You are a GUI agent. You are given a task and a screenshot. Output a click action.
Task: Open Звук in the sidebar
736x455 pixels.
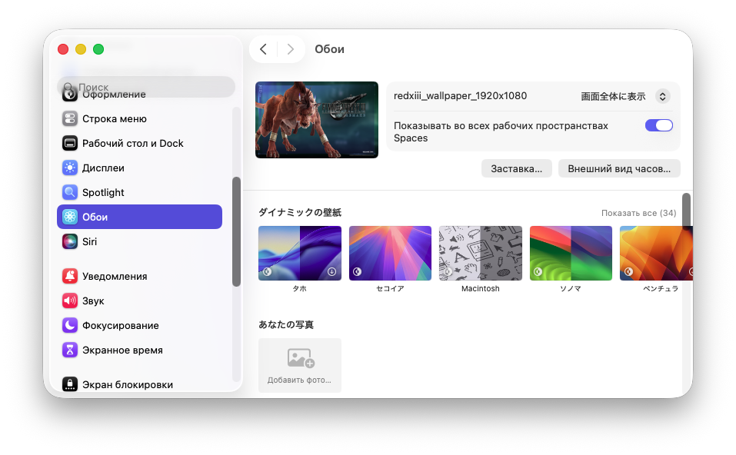point(139,301)
